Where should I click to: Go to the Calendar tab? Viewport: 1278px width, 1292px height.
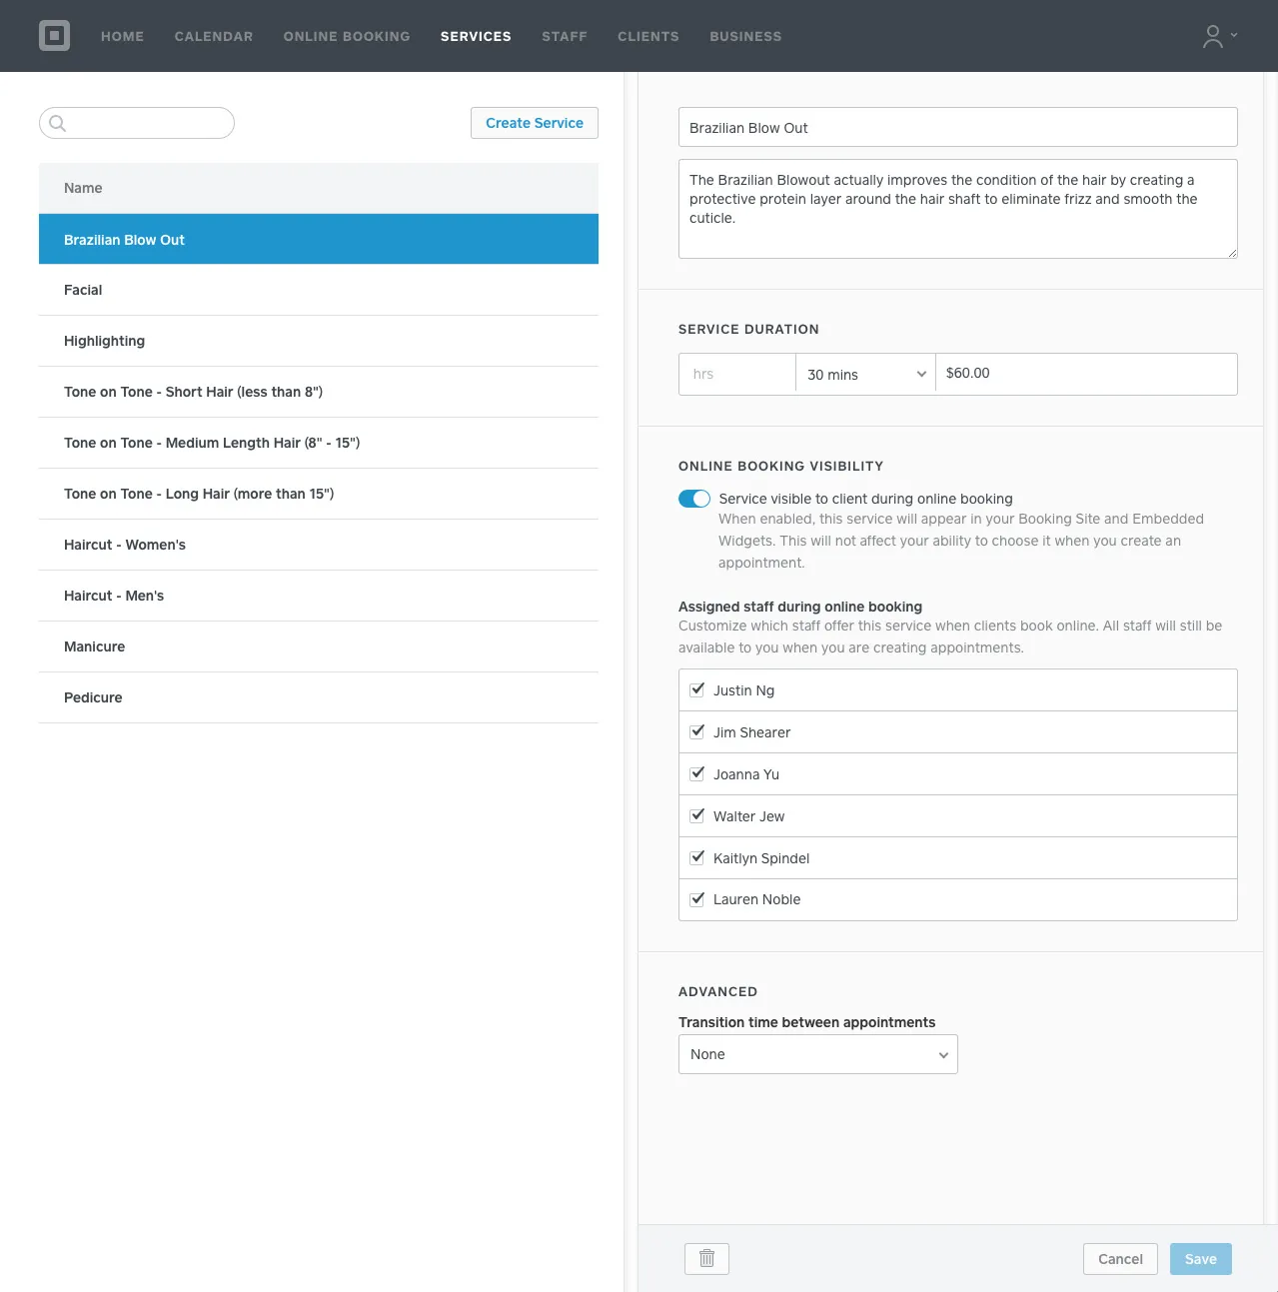214,36
